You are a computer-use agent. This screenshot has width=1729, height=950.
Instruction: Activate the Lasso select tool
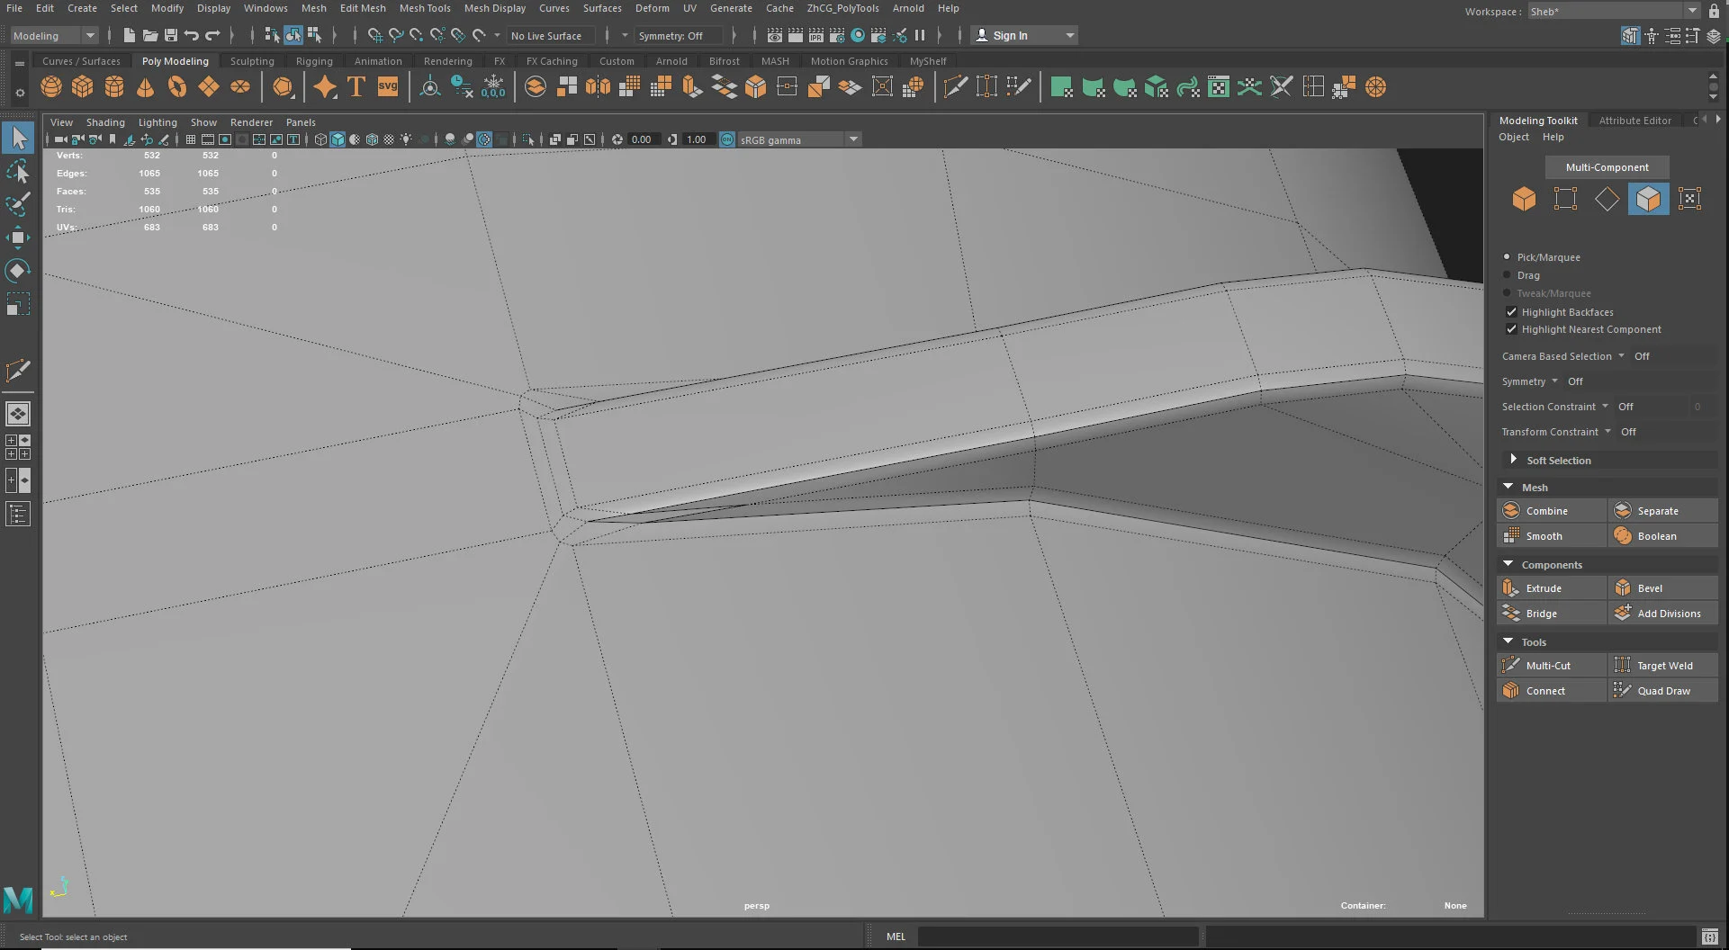[18, 171]
